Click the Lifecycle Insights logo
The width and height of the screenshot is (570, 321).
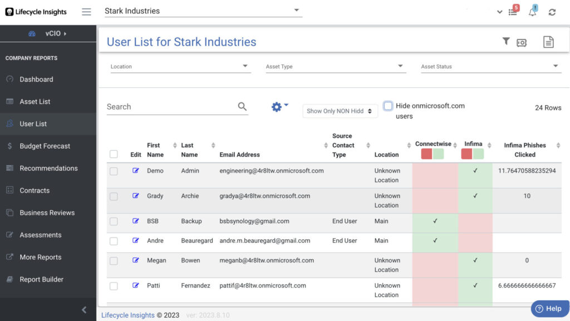click(x=36, y=12)
